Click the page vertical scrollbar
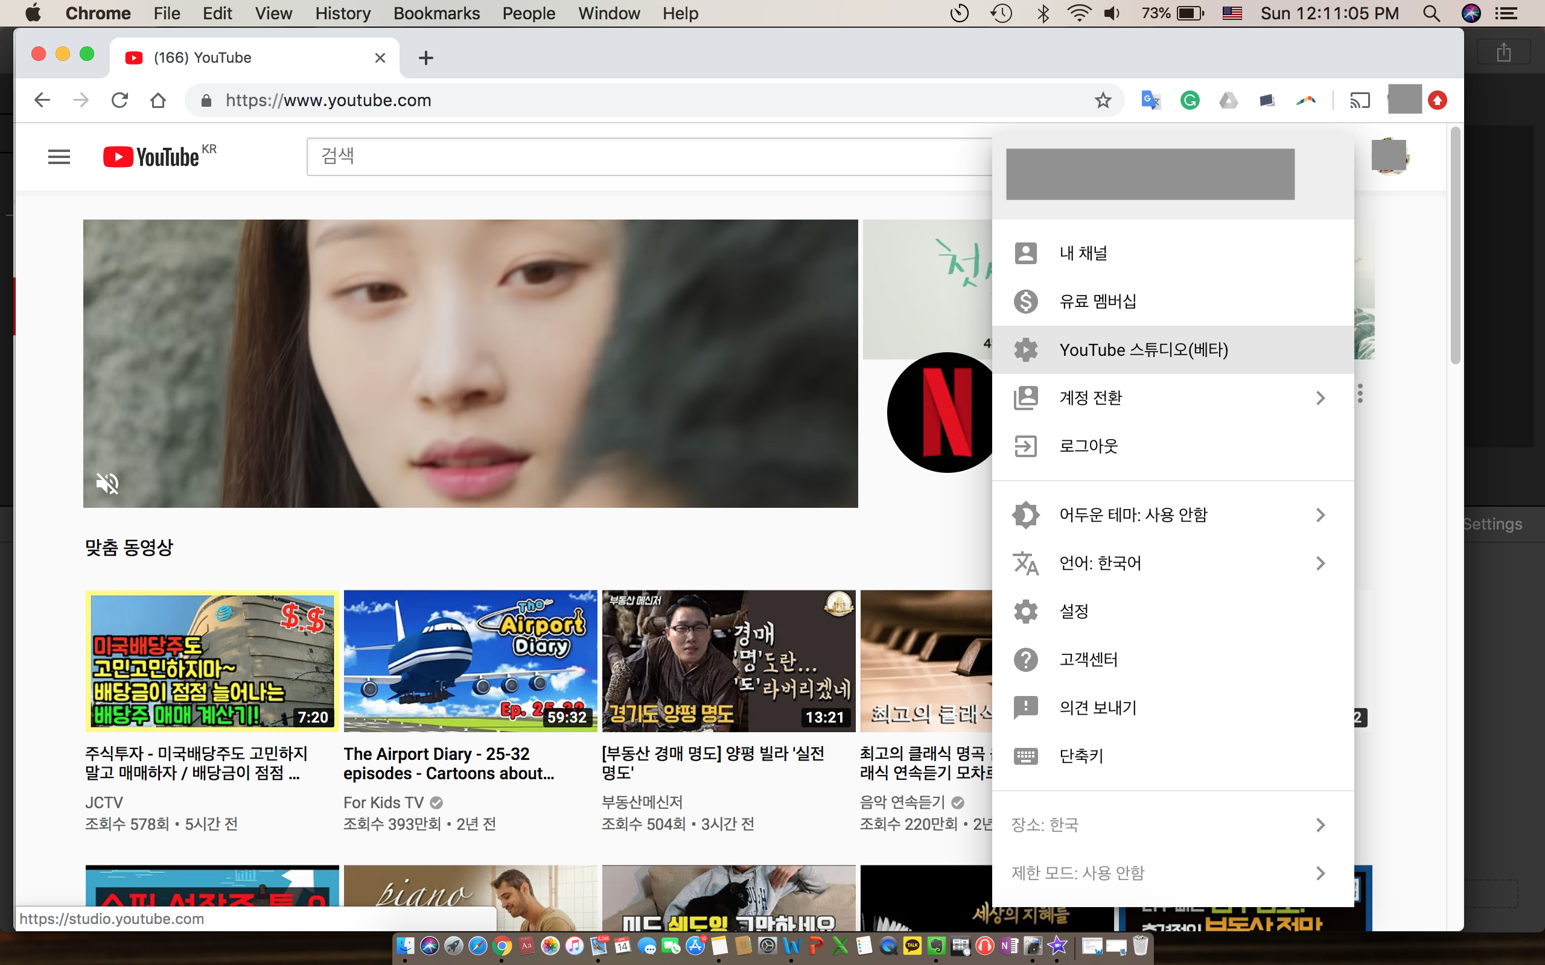 (1455, 246)
